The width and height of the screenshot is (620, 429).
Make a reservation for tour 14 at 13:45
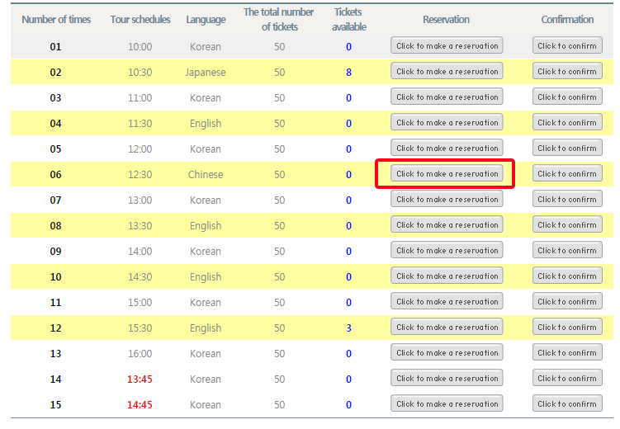point(447,378)
